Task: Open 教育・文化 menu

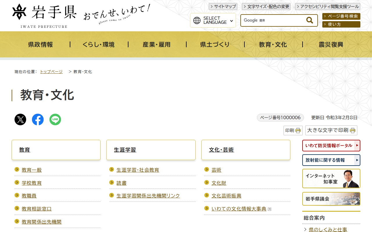Action: [273, 44]
